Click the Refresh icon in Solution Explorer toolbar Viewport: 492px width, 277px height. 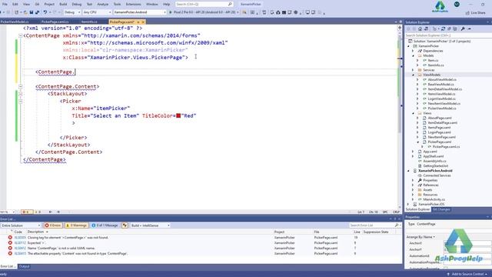443,28
